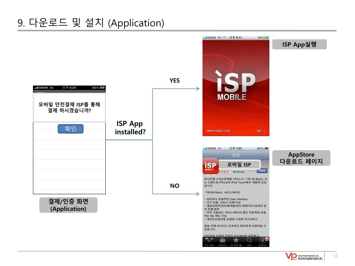Image resolution: width=355 pixels, height=266 pixels.
Task: Click the NO branch label
Action: click(175, 186)
